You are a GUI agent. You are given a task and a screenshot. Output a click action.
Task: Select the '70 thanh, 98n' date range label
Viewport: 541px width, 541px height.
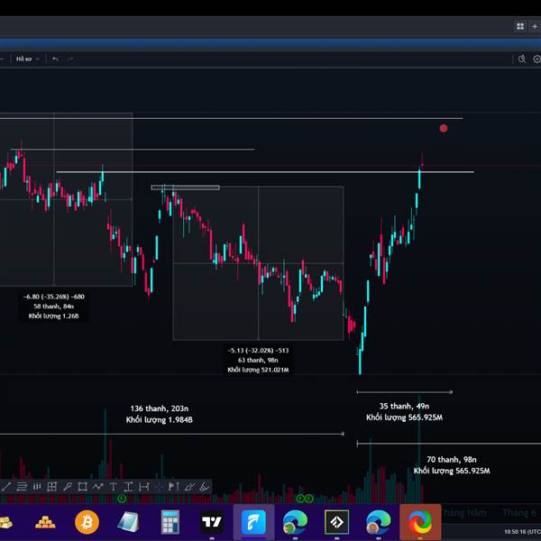pos(452,460)
